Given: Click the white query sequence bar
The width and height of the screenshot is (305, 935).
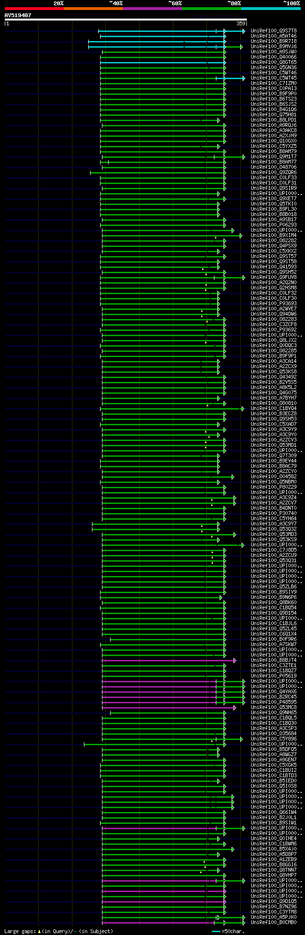Looking at the screenshot, I should coord(125,20).
